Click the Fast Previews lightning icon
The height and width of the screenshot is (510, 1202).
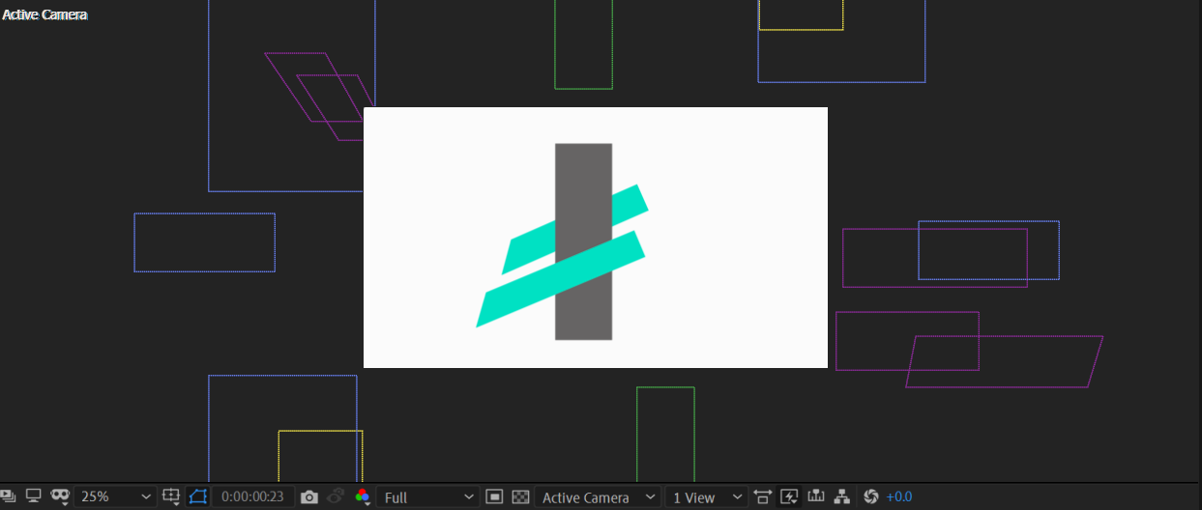coord(789,496)
